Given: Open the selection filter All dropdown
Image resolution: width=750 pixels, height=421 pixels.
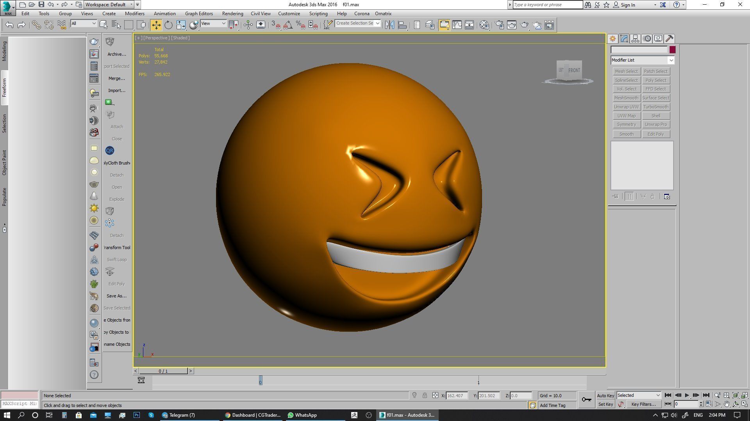Looking at the screenshot, I should [x=84, y=24].
